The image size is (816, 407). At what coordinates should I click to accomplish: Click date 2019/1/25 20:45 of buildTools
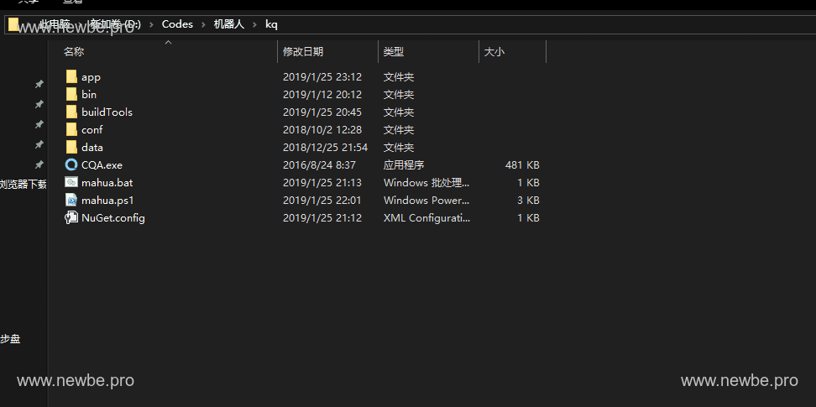coord(322,112)
